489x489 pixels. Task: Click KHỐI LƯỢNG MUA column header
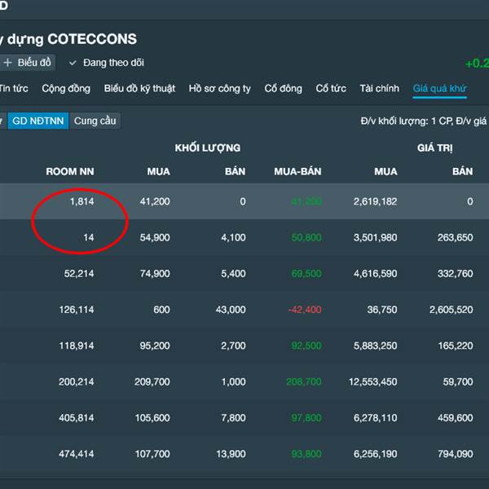(x=159, y=171)
